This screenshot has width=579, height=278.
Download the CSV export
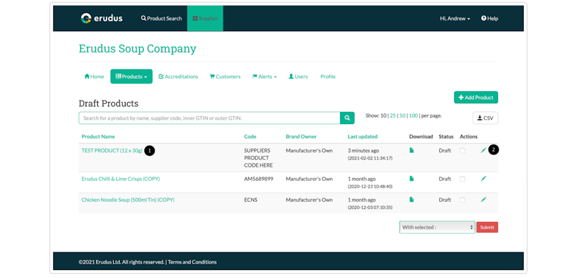point(485,118)
